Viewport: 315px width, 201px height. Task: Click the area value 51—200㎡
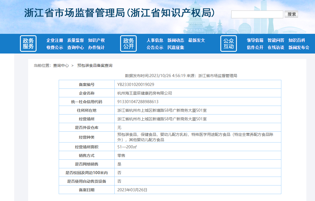pyautogui.click(x=127, y=147)
